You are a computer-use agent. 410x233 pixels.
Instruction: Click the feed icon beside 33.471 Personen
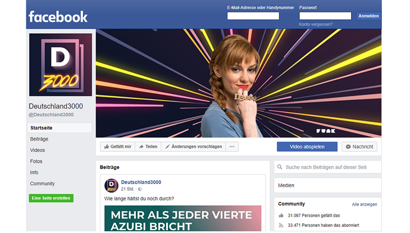(x=281, y=225)
